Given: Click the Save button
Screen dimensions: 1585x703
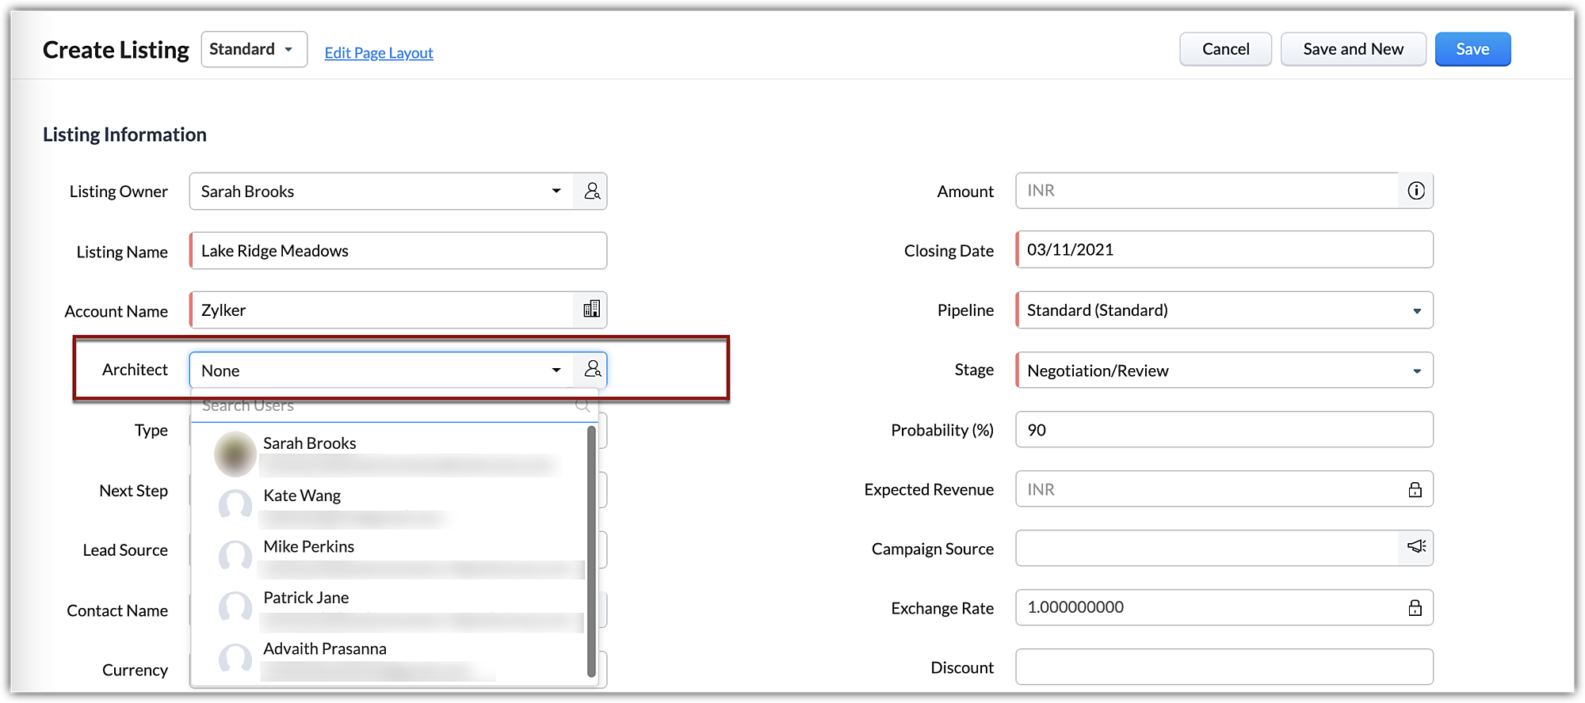Looking at the screenshot, I should [x=1472, y=49].
